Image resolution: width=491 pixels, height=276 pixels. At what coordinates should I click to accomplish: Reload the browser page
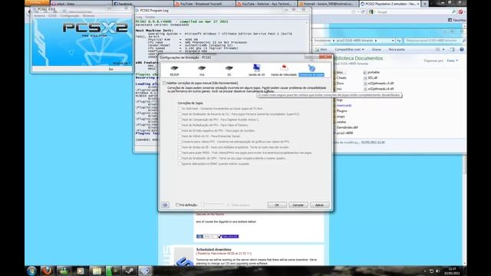[x=363, y=11]
